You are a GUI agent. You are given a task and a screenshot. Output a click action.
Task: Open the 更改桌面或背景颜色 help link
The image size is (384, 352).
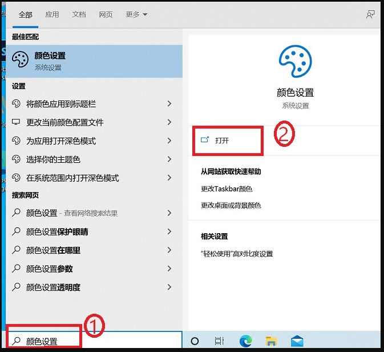(231, 205)
